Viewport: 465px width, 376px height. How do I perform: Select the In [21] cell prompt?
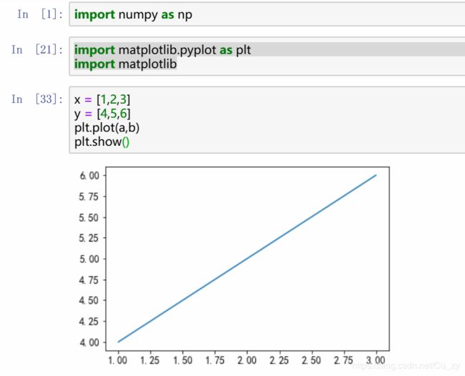[37, 50]
